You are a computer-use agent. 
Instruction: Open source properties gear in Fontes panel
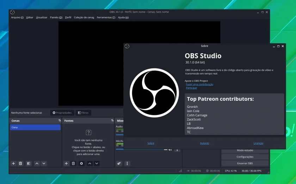[x=81, y=164]
